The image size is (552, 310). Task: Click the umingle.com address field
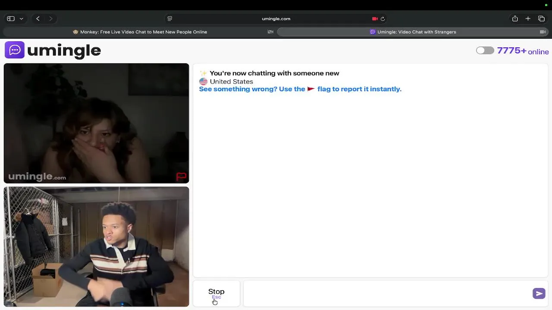tap(276, 19)
